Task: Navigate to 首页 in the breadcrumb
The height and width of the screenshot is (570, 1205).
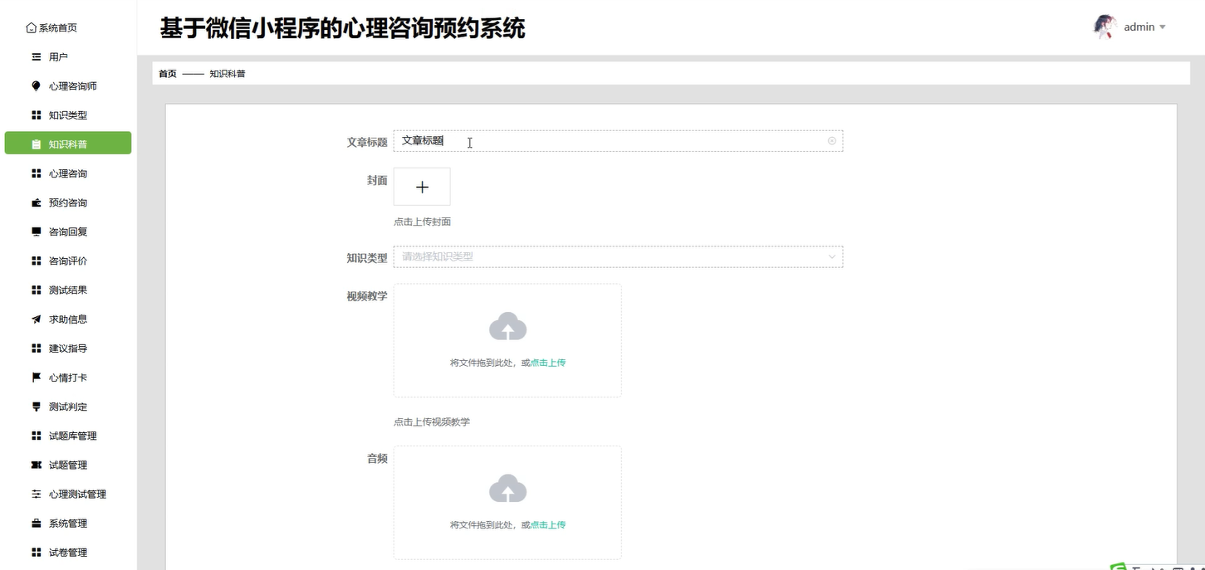Action: tap(166, 73)
